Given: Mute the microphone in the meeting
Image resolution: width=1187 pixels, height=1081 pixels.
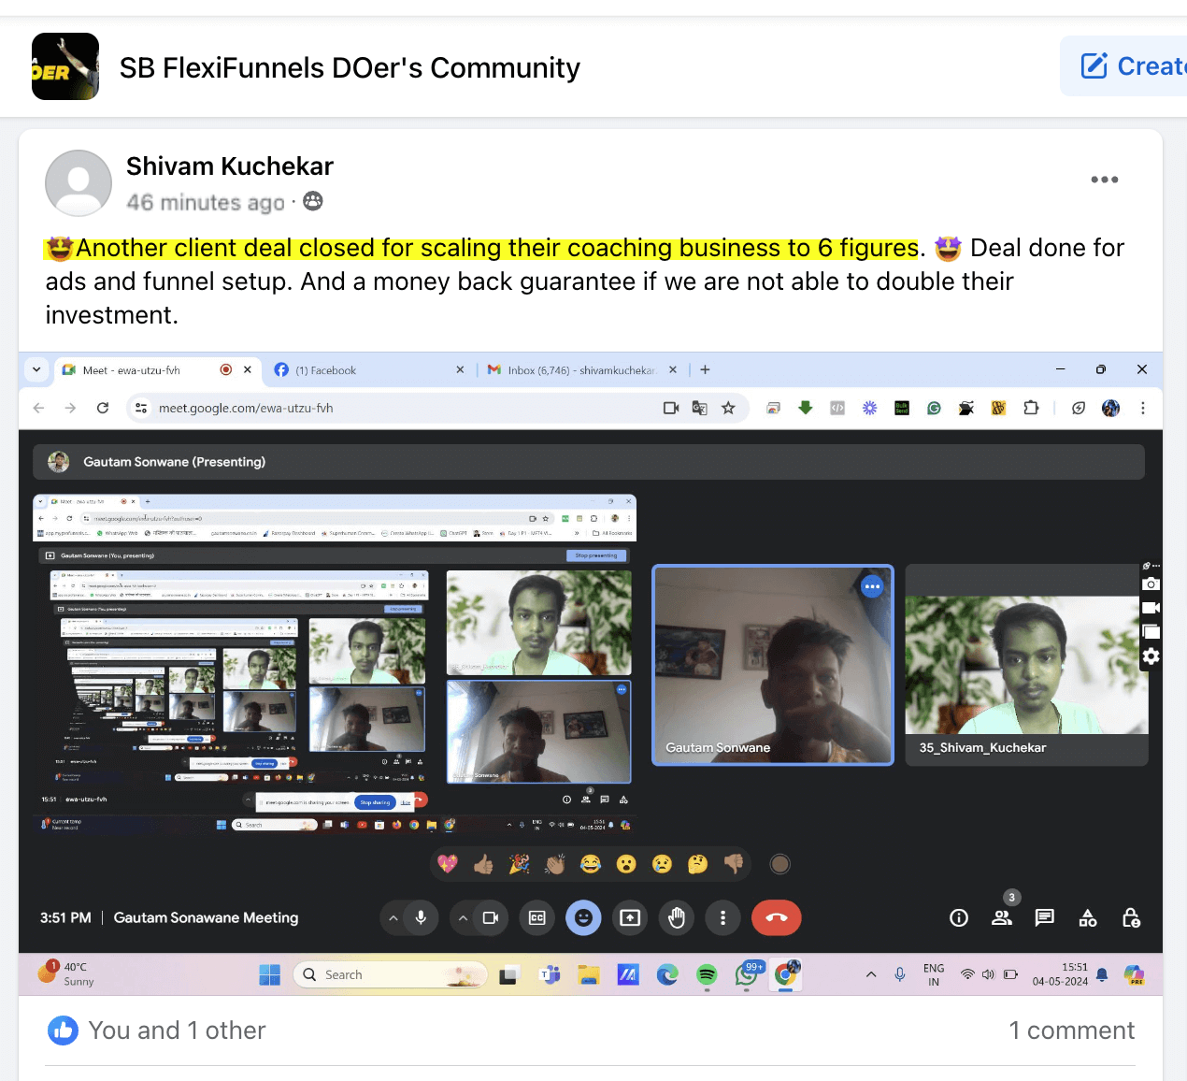Looking at the screenshot, I should coord(418,917).
